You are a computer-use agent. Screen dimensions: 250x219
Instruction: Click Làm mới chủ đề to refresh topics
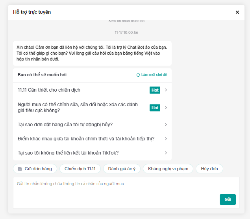tap(157, 75)
